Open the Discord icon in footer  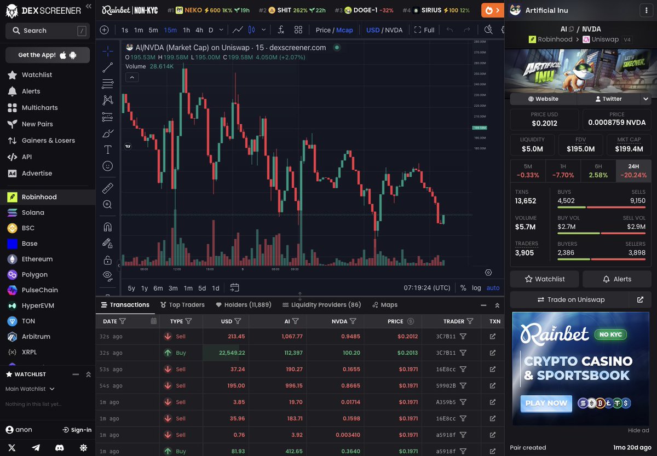[60, 447]
